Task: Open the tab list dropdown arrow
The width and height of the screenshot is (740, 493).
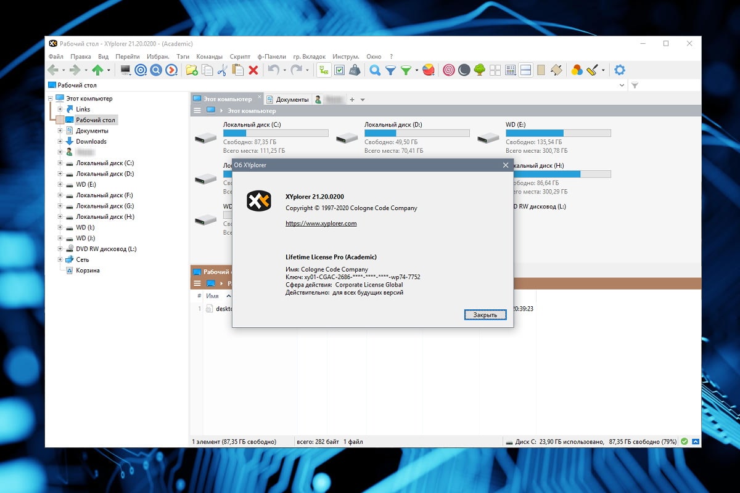Action: 363,99
